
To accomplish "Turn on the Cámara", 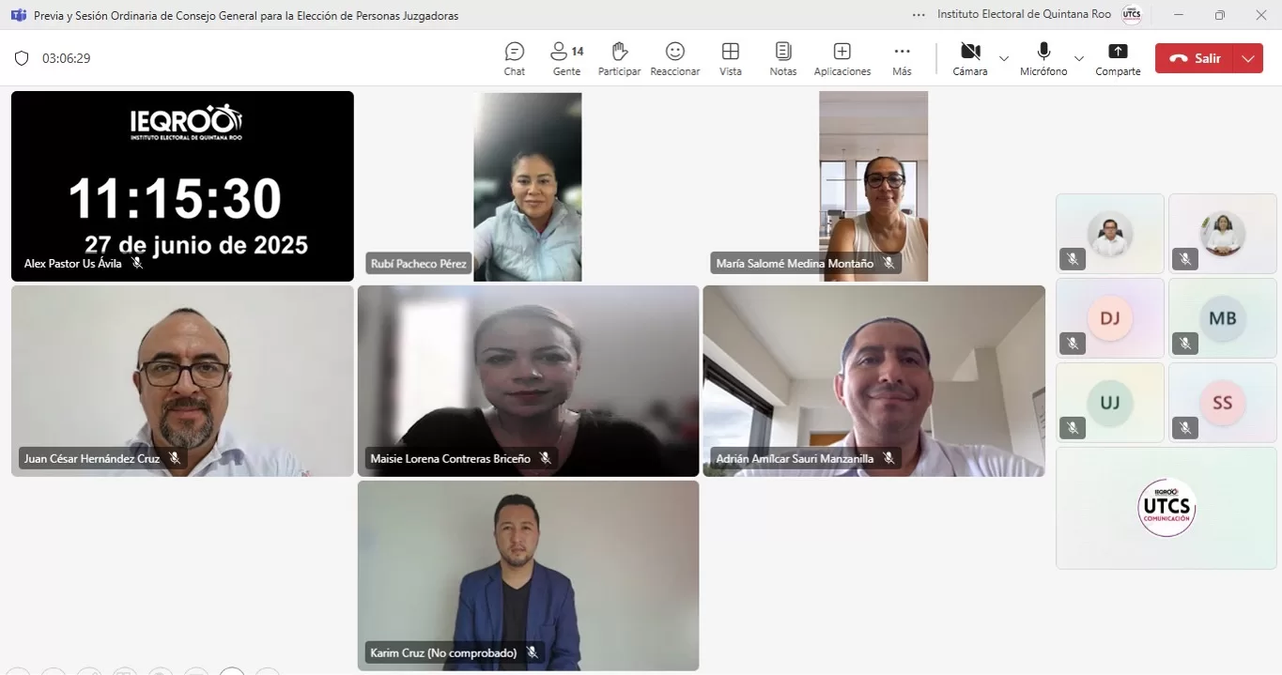I will 969,58.
